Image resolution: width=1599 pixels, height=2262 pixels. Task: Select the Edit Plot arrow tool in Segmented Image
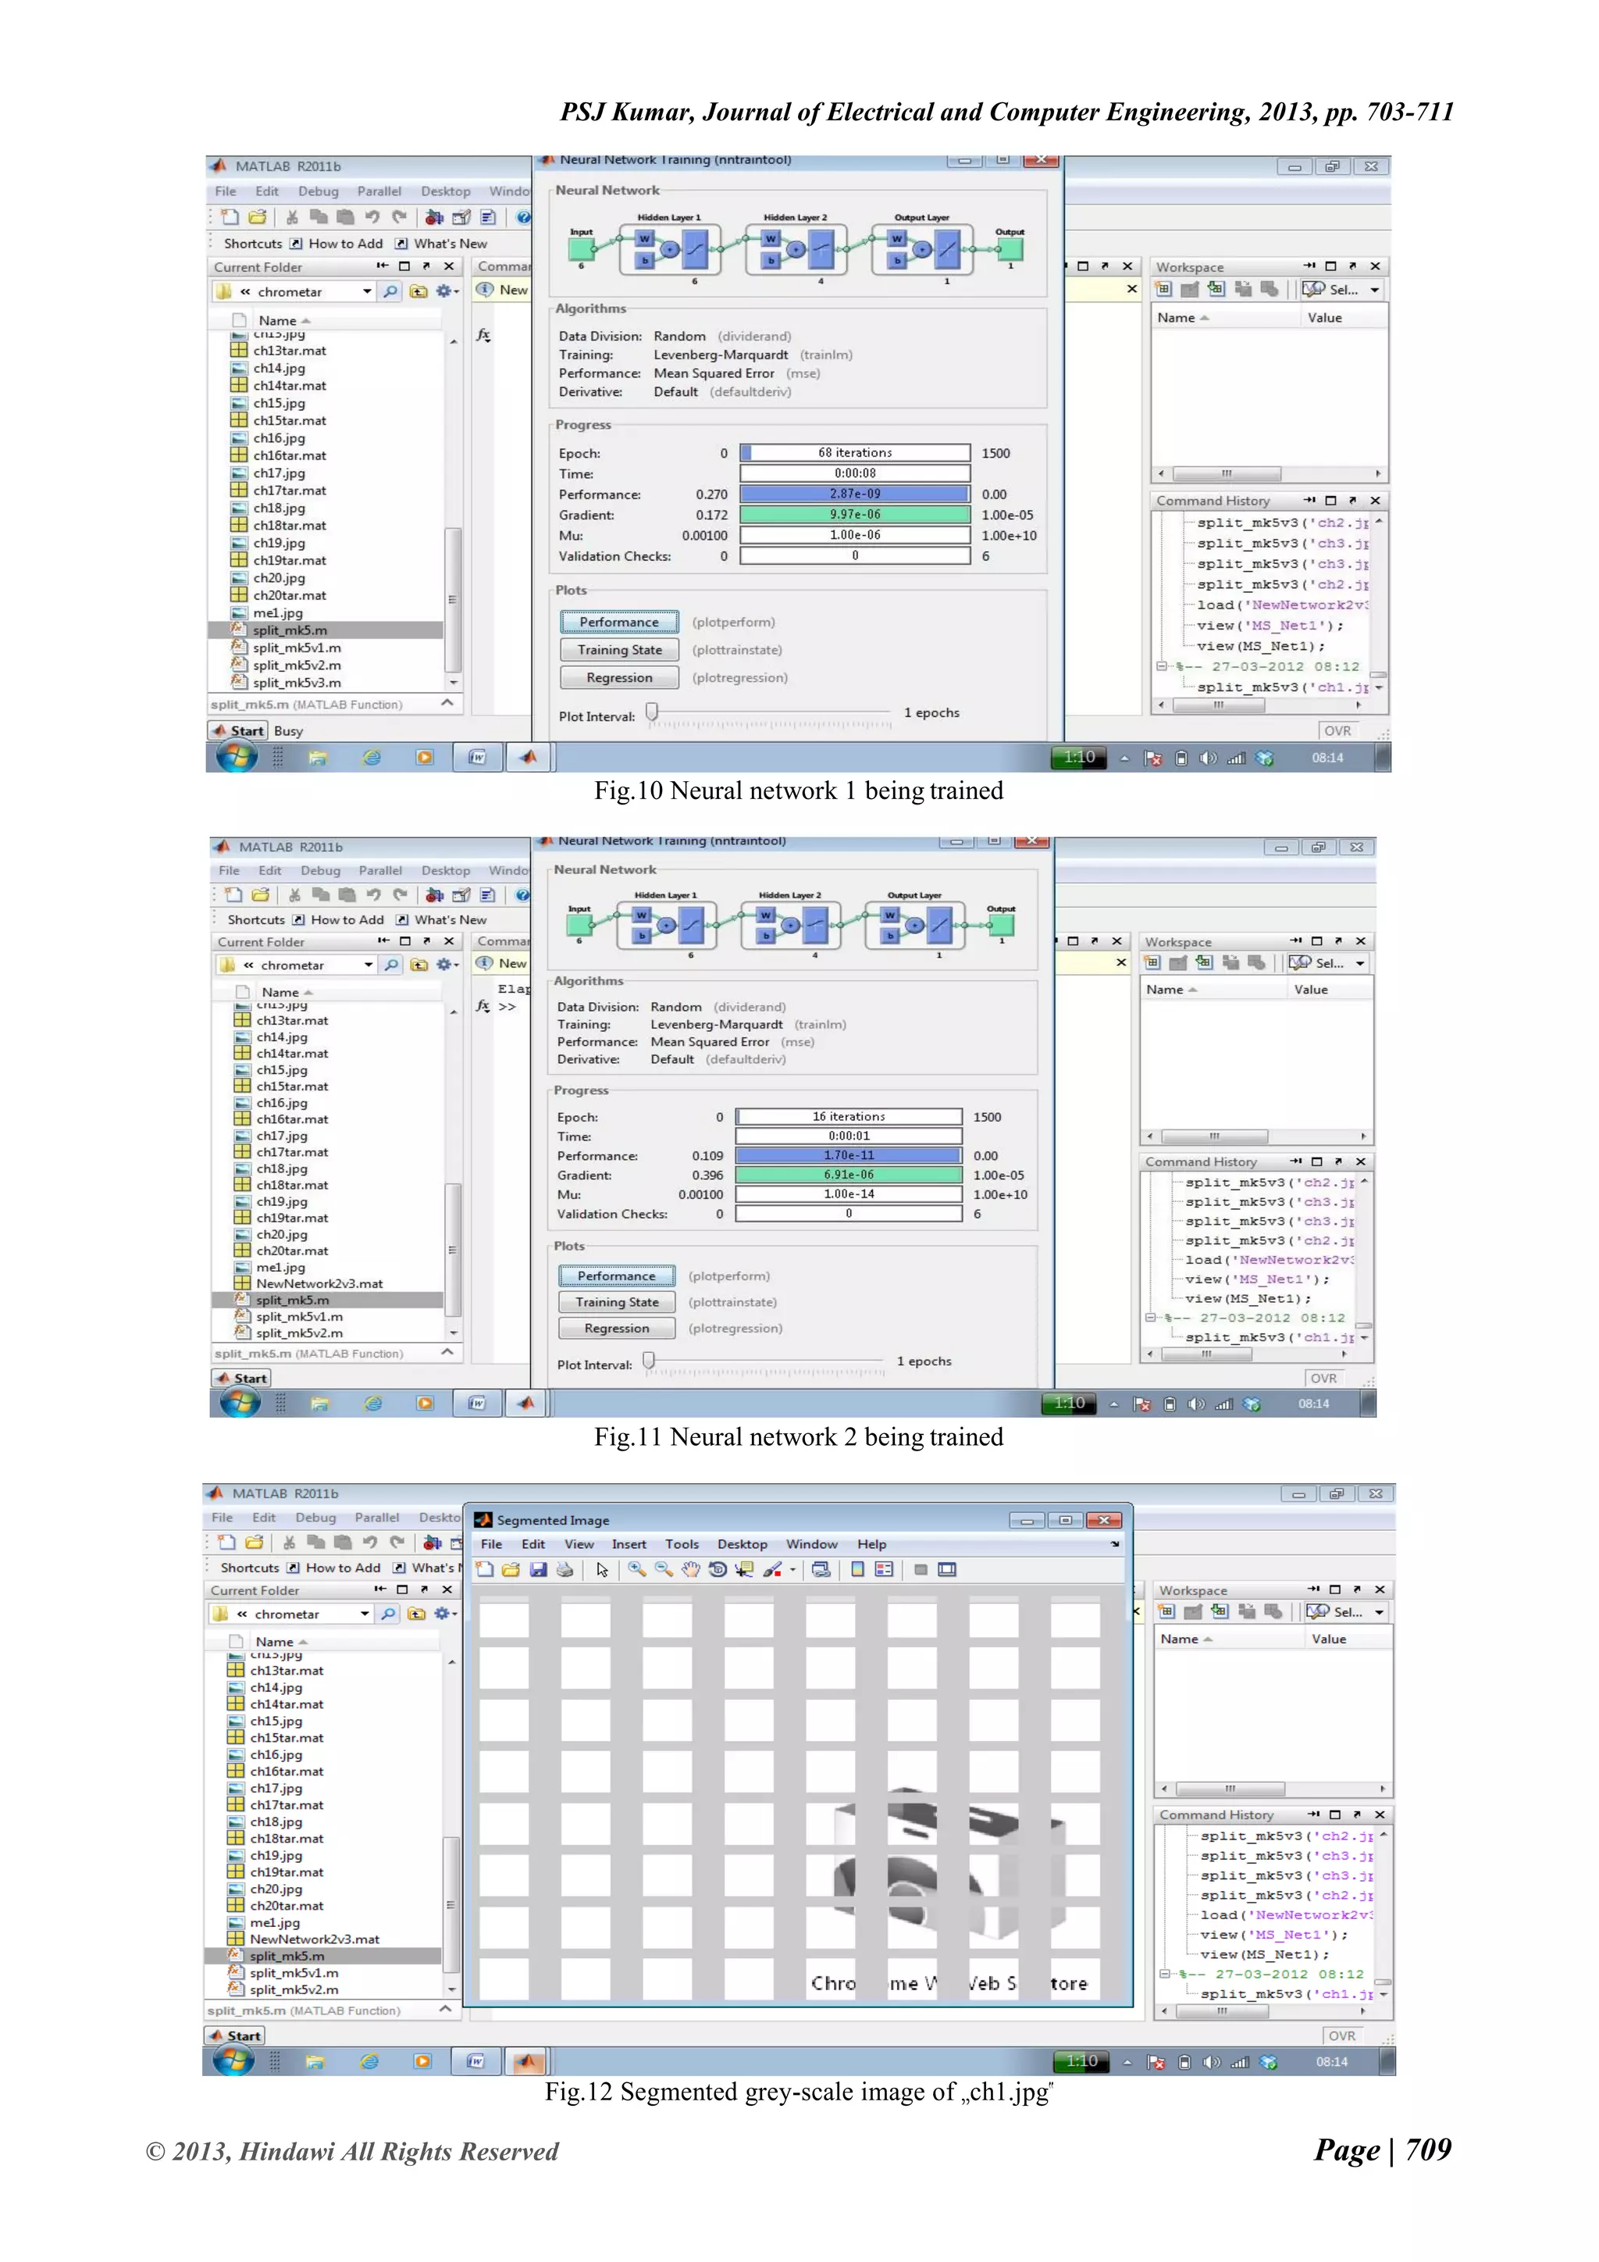pos(602,1569)
